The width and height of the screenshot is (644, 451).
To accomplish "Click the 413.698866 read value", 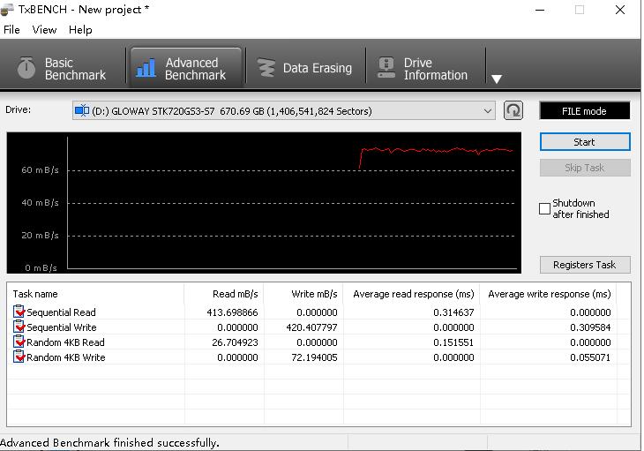I will (233, 312).
